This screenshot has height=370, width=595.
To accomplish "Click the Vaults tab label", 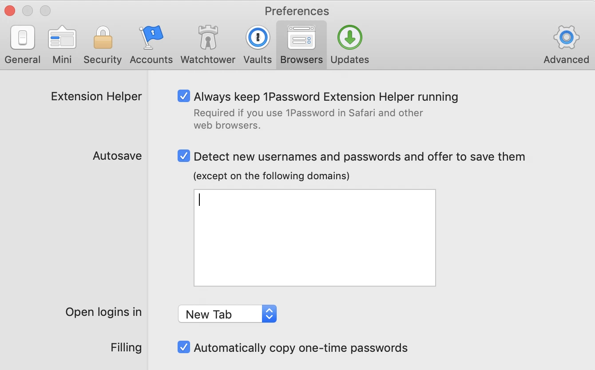I will [258, 59].
